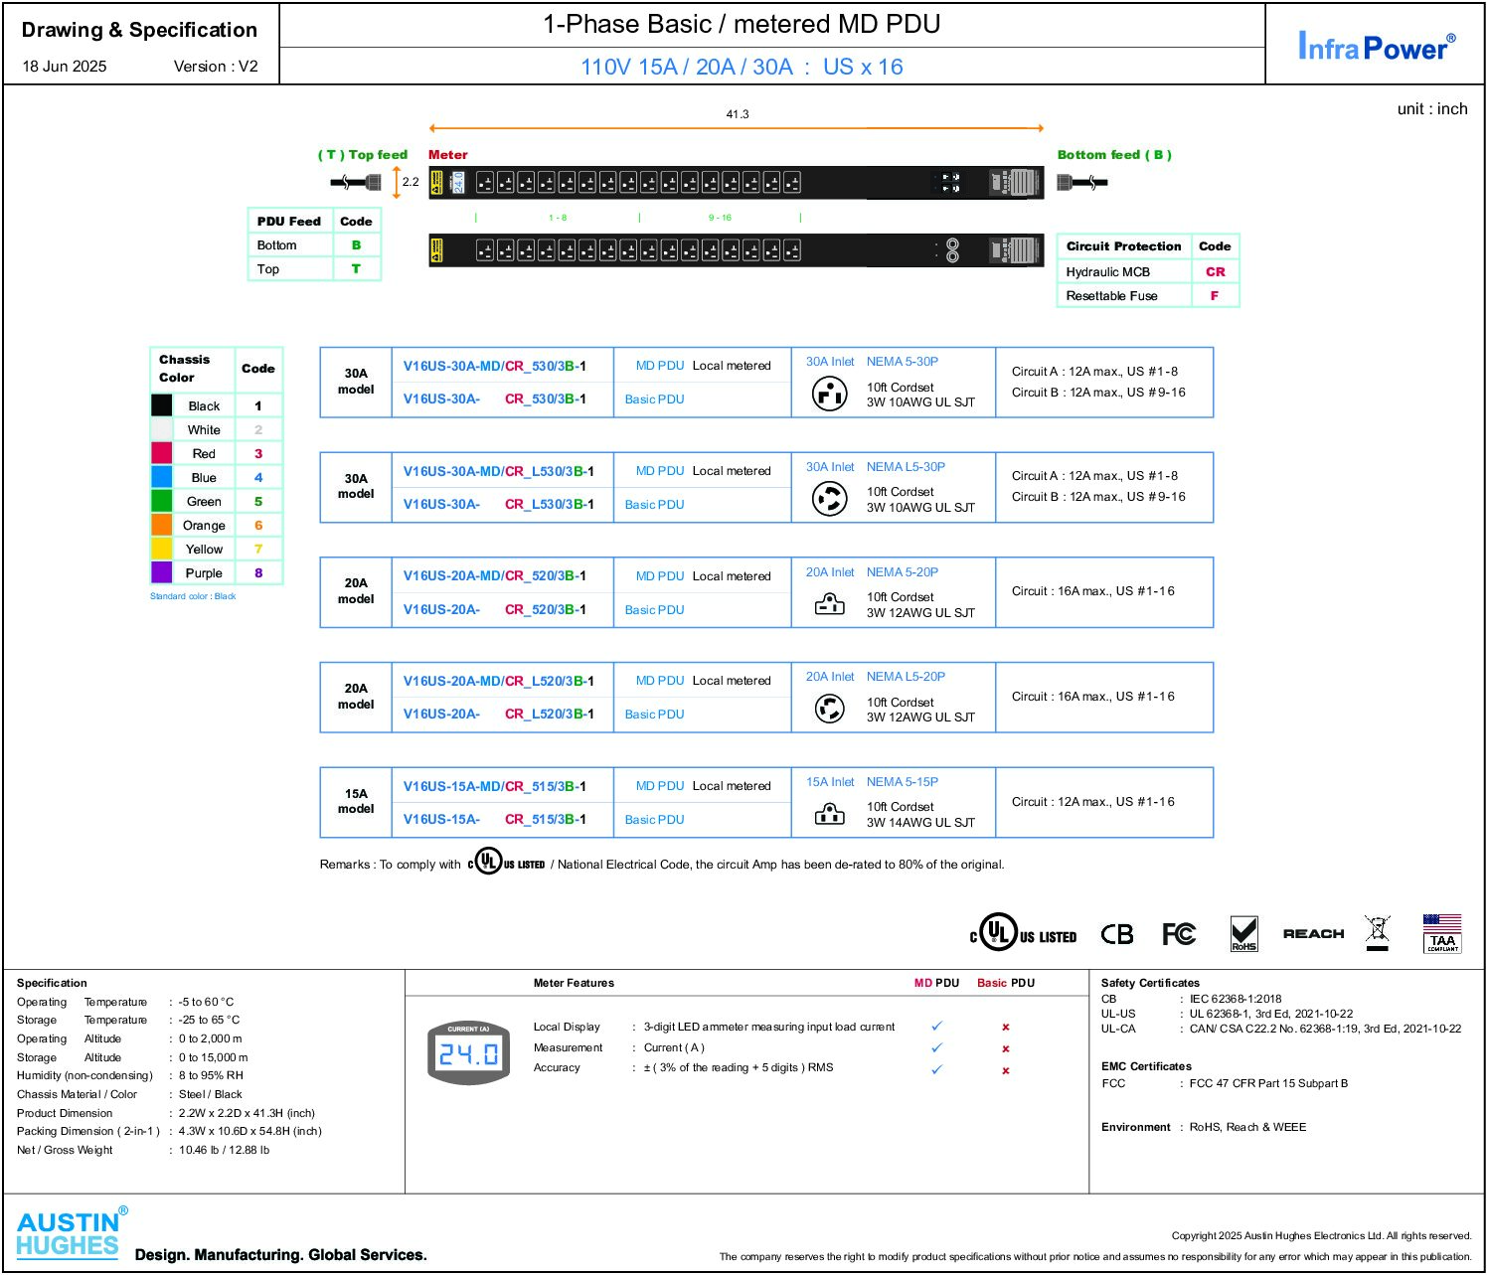Click the 'Bottom feed ( B )' label

pyautogui.click(x=1114, y=154)
